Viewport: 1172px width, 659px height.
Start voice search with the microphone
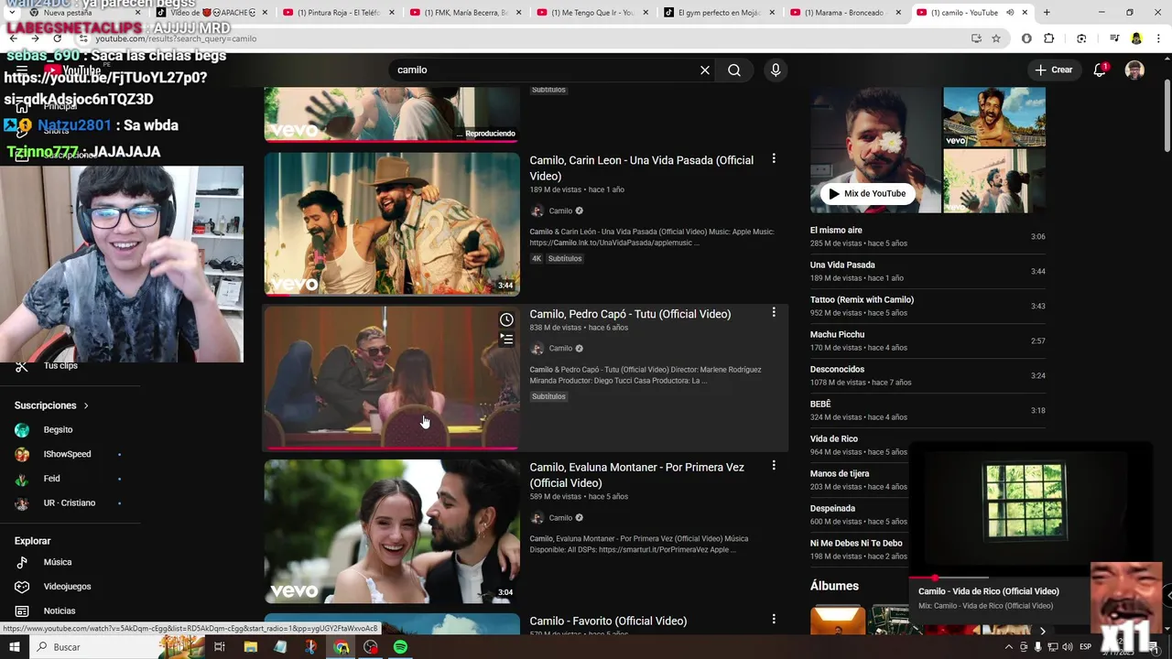point(776,70)
